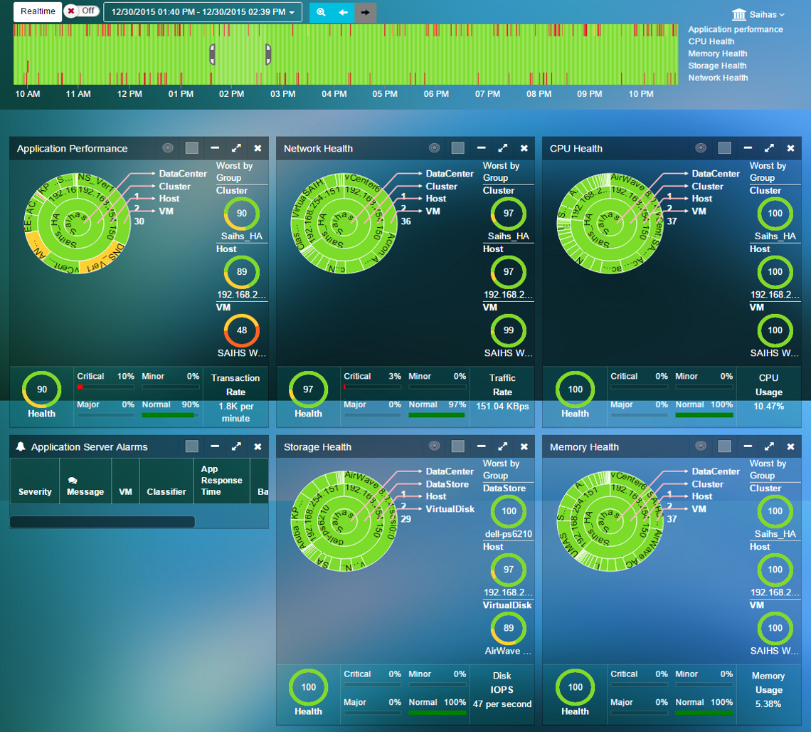
Task: Click the target icon in CPU Health header
Action: click(x=701, y=148)
